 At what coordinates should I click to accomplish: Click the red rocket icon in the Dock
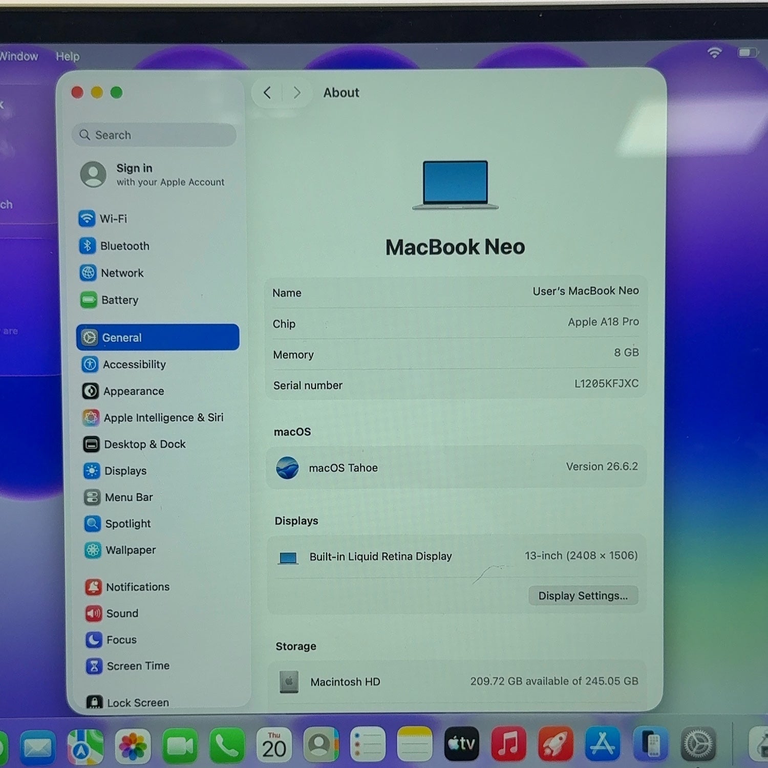[556, 743]
